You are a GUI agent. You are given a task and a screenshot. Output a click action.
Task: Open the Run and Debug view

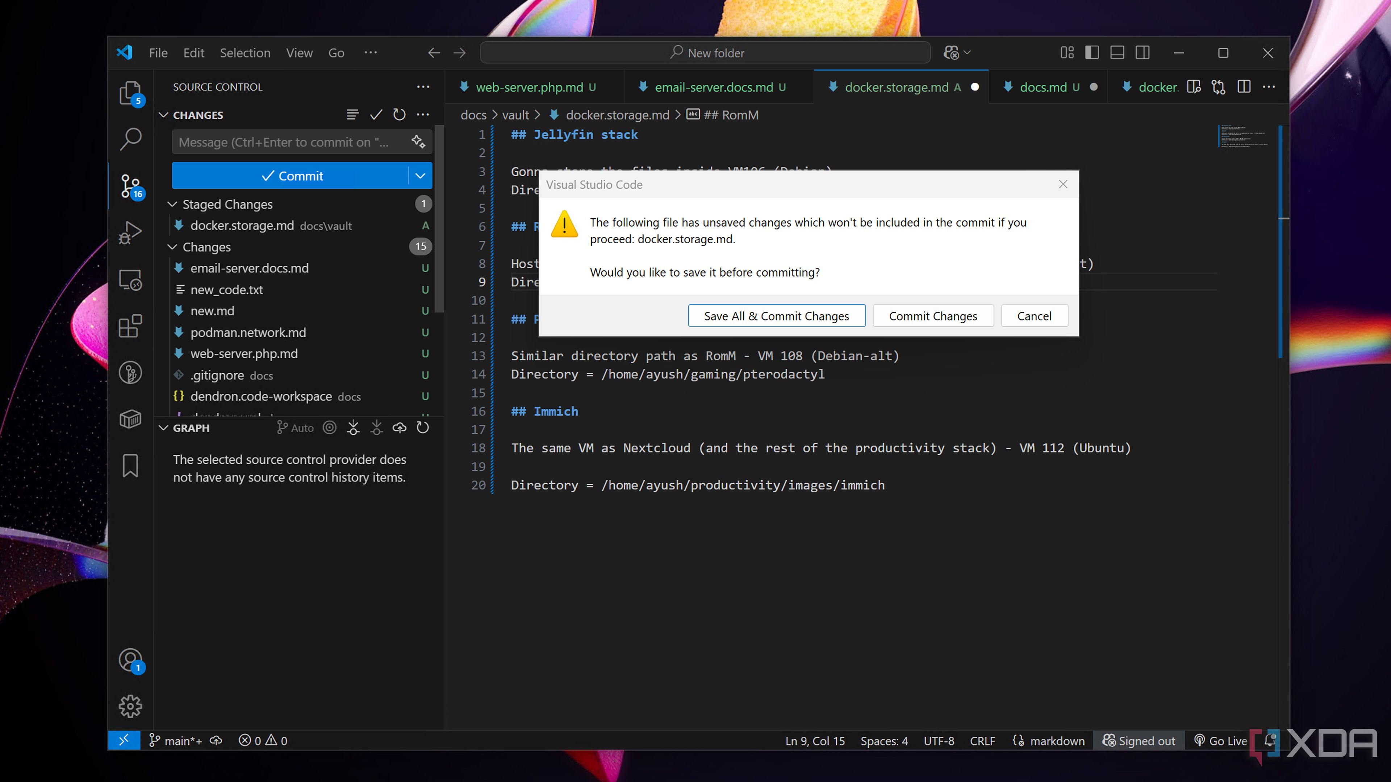click(130, 232)
